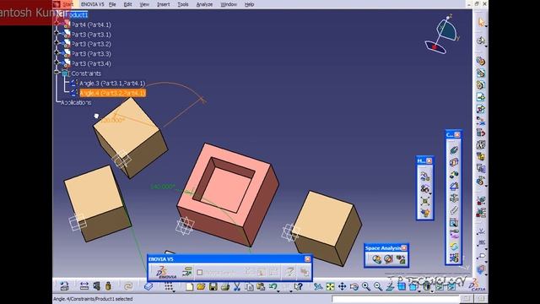Image resolution: width=540 pixels, height=304 pixels.
Task: Collapse the Constraints node
Action: click(x=57, y=73)
